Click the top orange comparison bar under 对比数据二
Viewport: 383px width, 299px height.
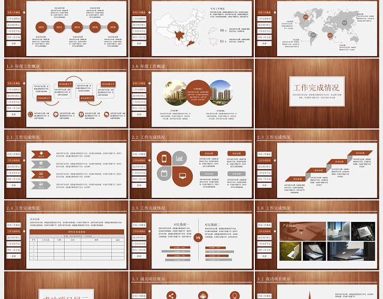tap(214, 248)
